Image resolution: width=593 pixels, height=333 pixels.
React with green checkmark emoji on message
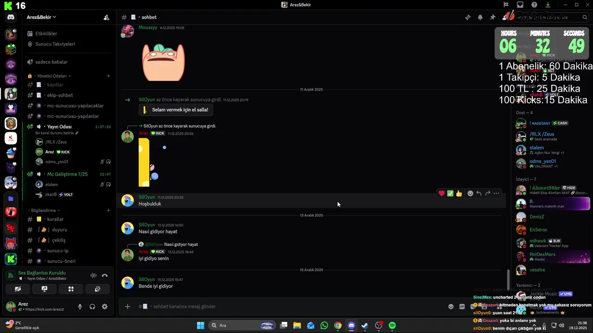(450, 193)
